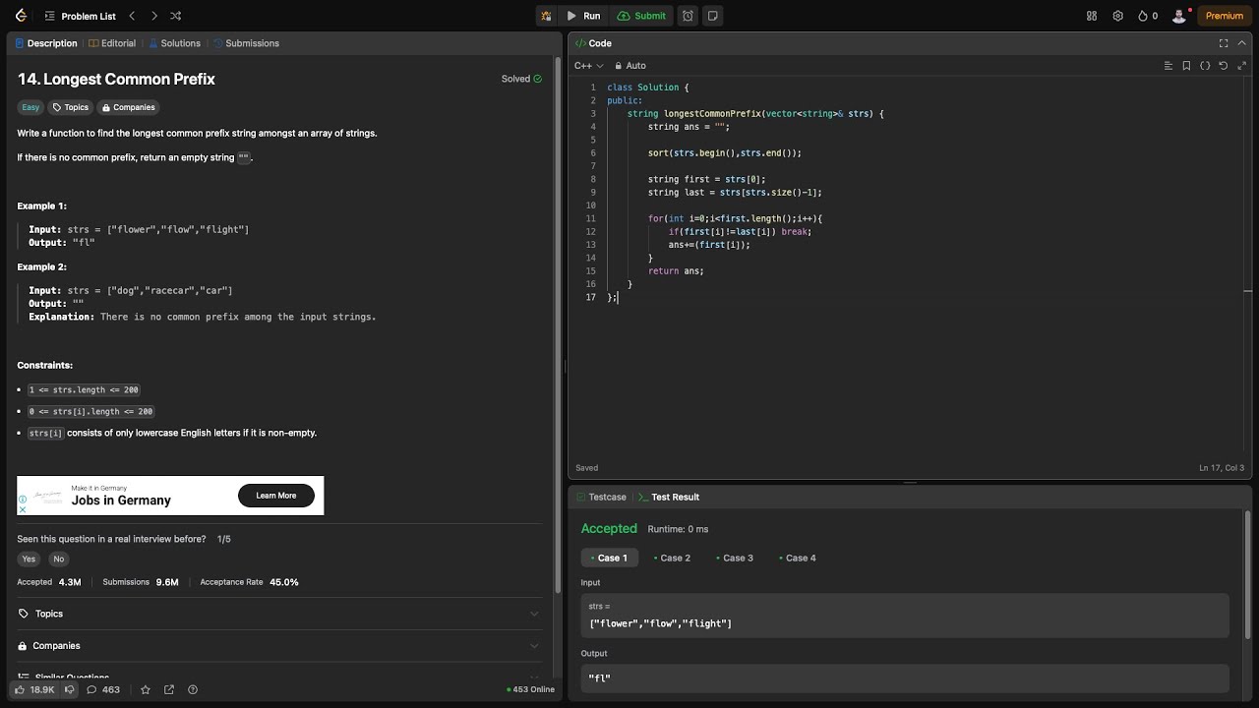Switch to the Description tab
Viewport: 1259px width, 708px height.
coord(45,43)
